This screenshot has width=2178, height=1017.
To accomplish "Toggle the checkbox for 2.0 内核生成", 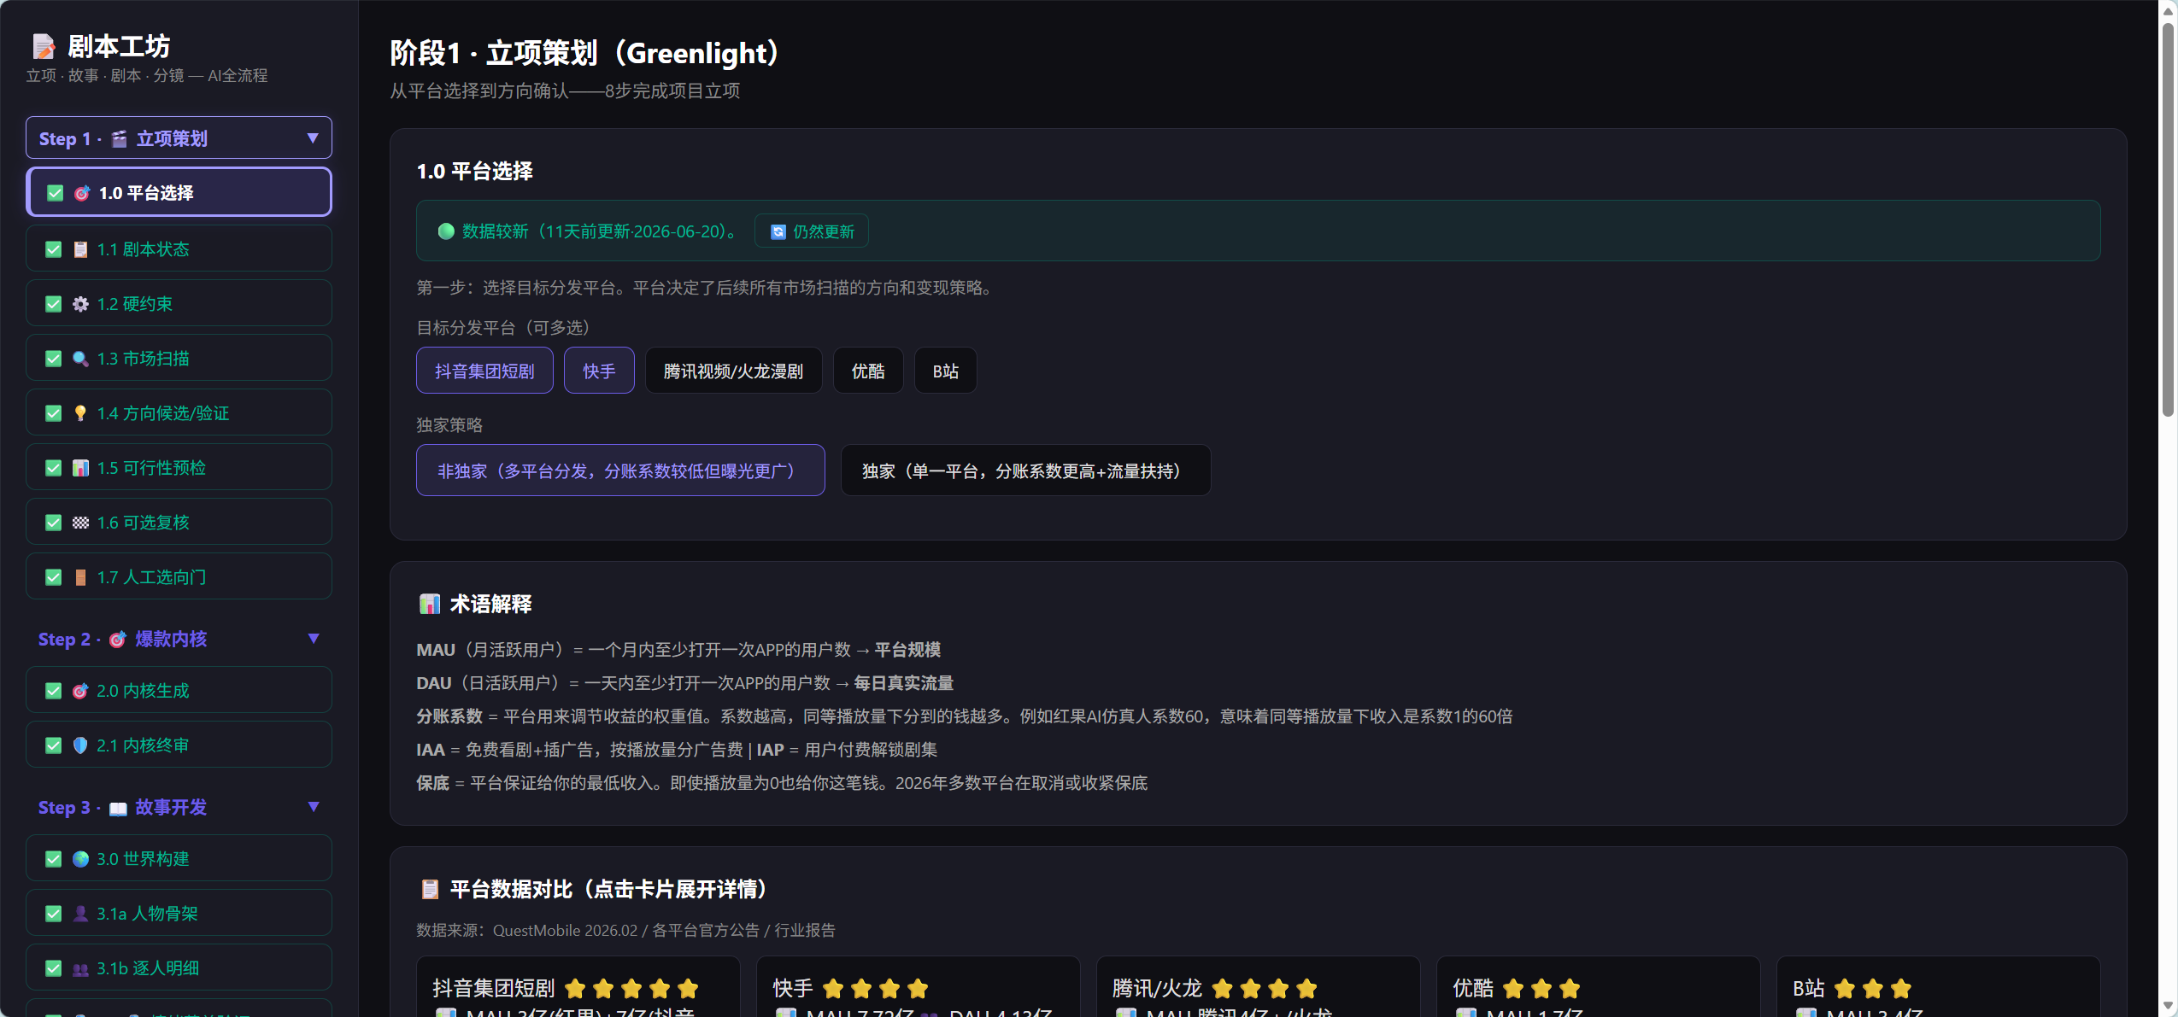I will 54,691.
